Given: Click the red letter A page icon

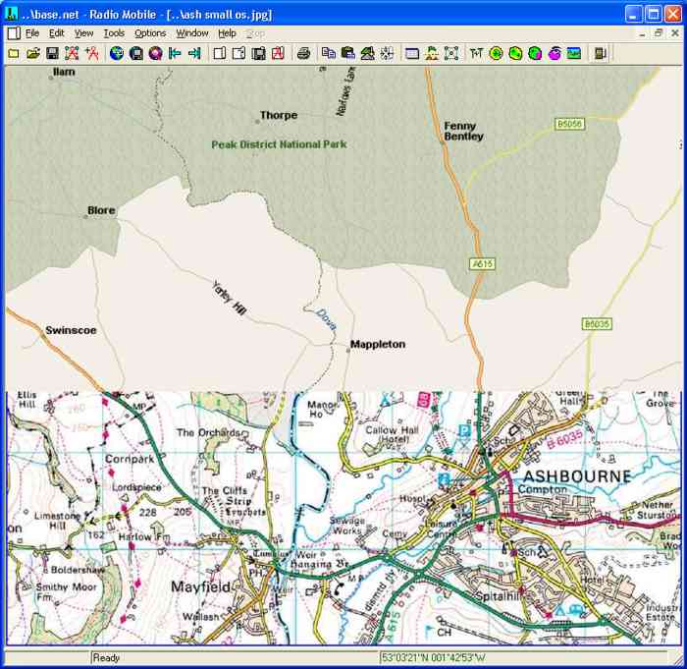Looking at the screenshot, I should [278, 53].
